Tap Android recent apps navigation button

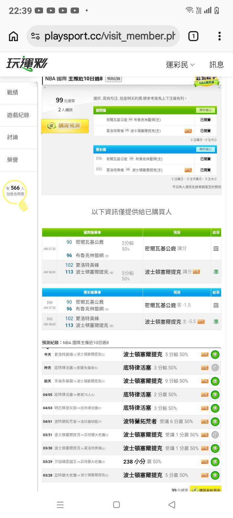pyautogui.click(x=60, y=505)
